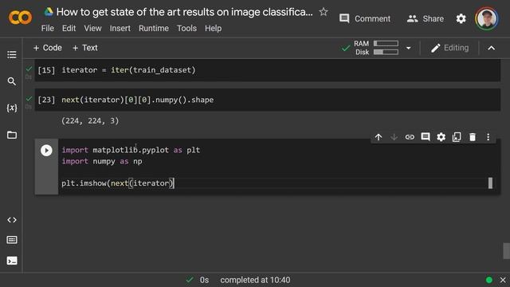The width and height of the screenshot is (510, 287).
Task: Open the Google Drive icon beside title
Action: pyautogui.click(x=49, y=12)
